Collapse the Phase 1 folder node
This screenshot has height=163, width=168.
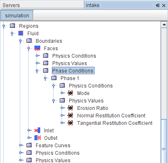coord(45,78)
